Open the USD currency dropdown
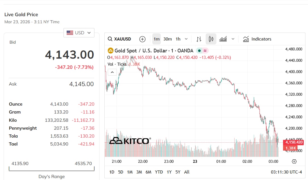 tap(79, 33)
